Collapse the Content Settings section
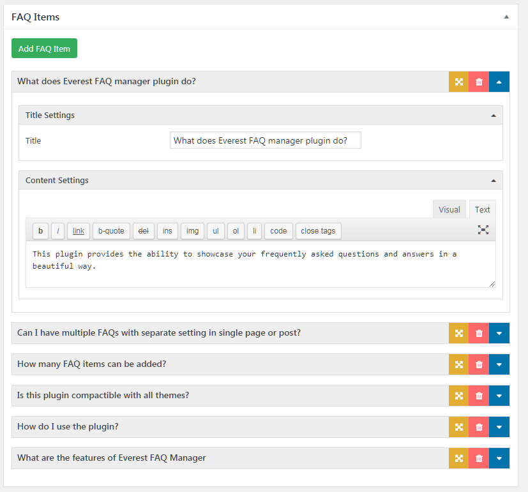 pyautogui.click(x=493, y=181)
